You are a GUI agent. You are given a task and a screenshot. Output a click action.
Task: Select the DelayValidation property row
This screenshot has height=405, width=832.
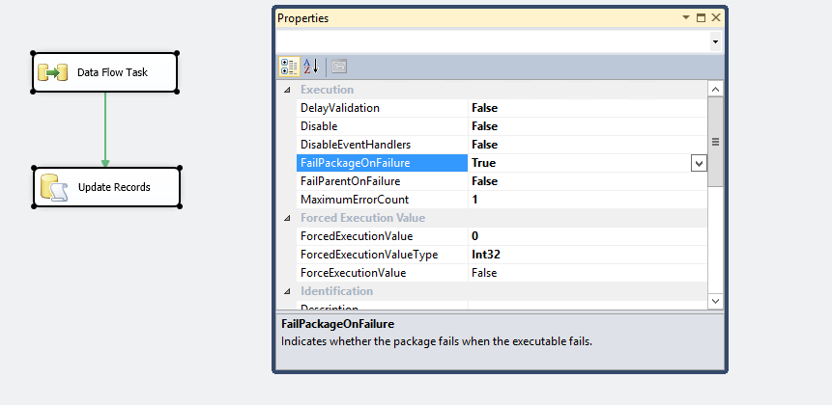(382, 108)
